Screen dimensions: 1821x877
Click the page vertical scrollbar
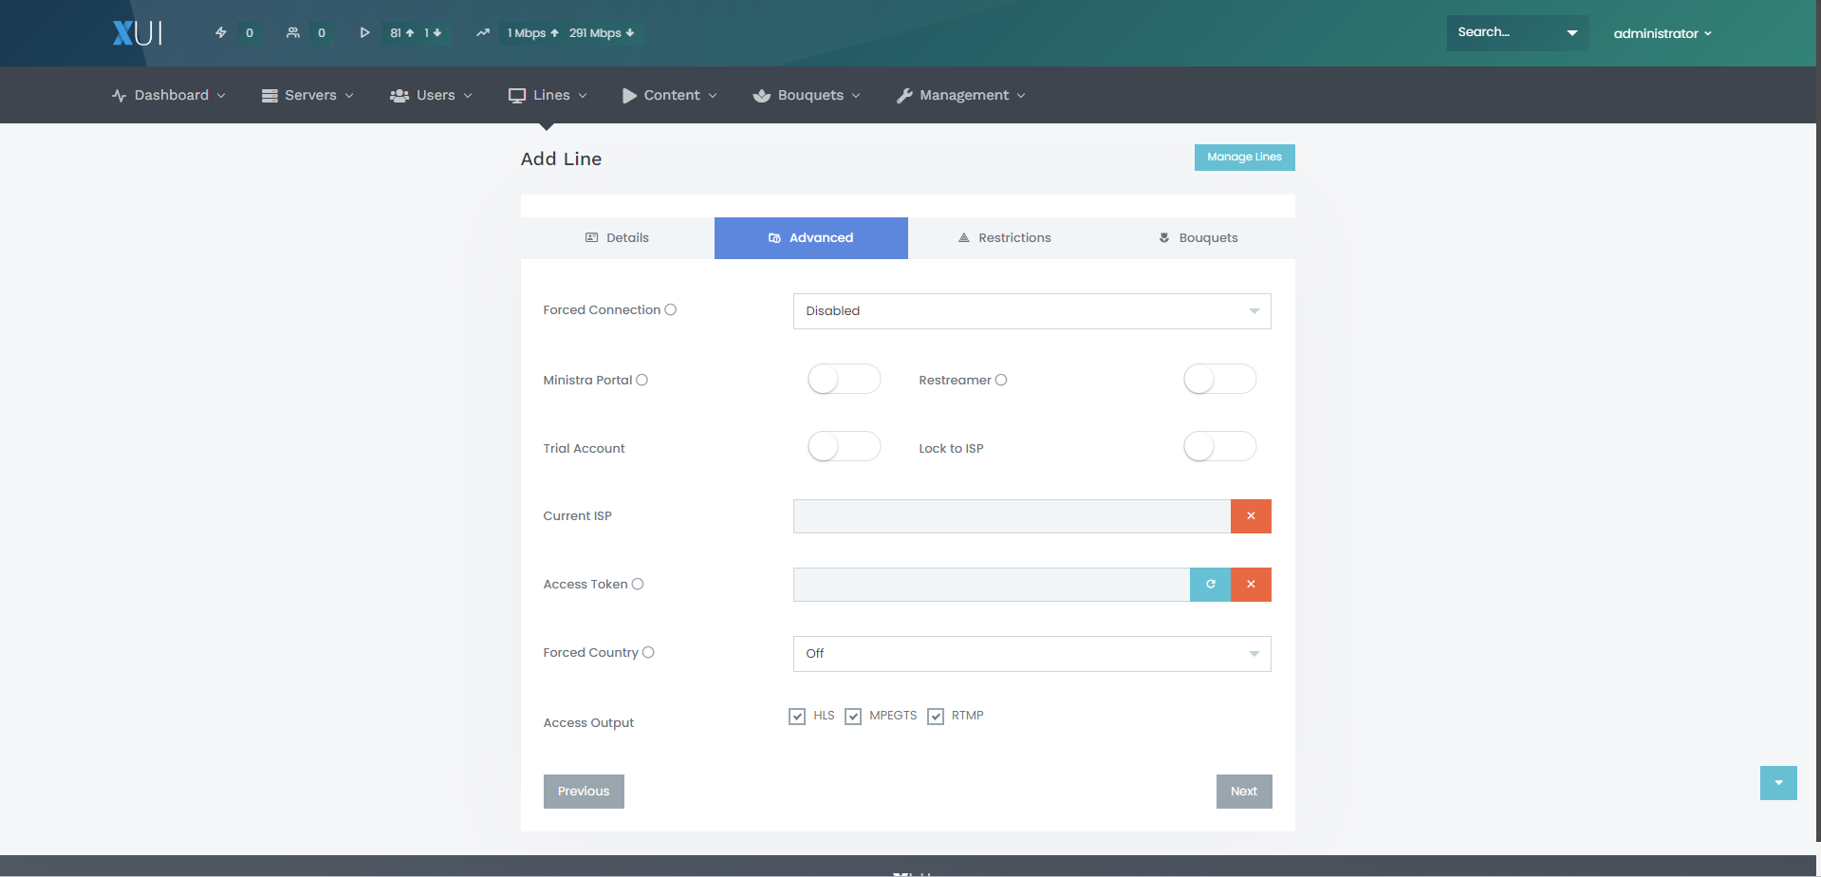(x=1818, y=421)
